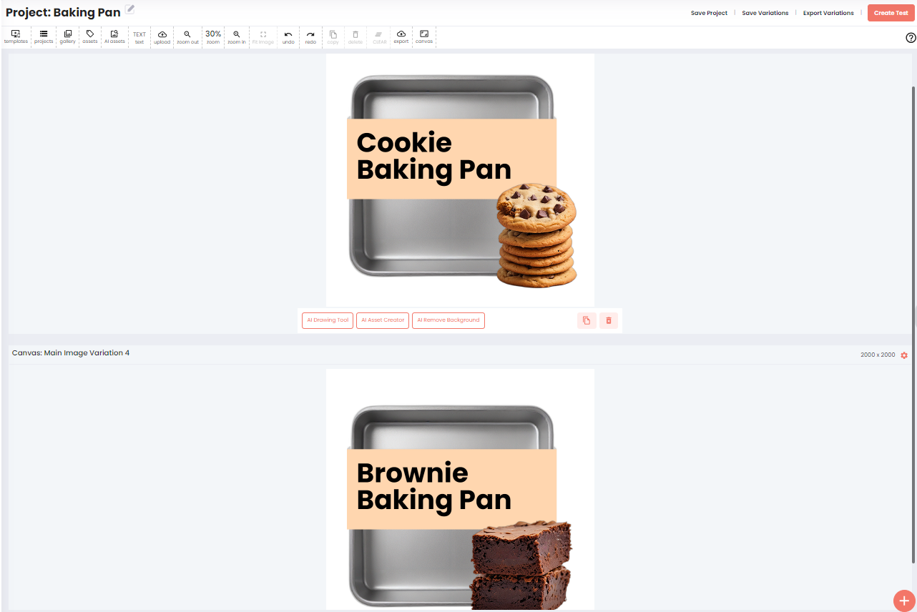The width and height of the screenshot is (917, 612).
Task: Click the AI Drawing Tool button
Action: pyautogui.click(x=328, y=320)
